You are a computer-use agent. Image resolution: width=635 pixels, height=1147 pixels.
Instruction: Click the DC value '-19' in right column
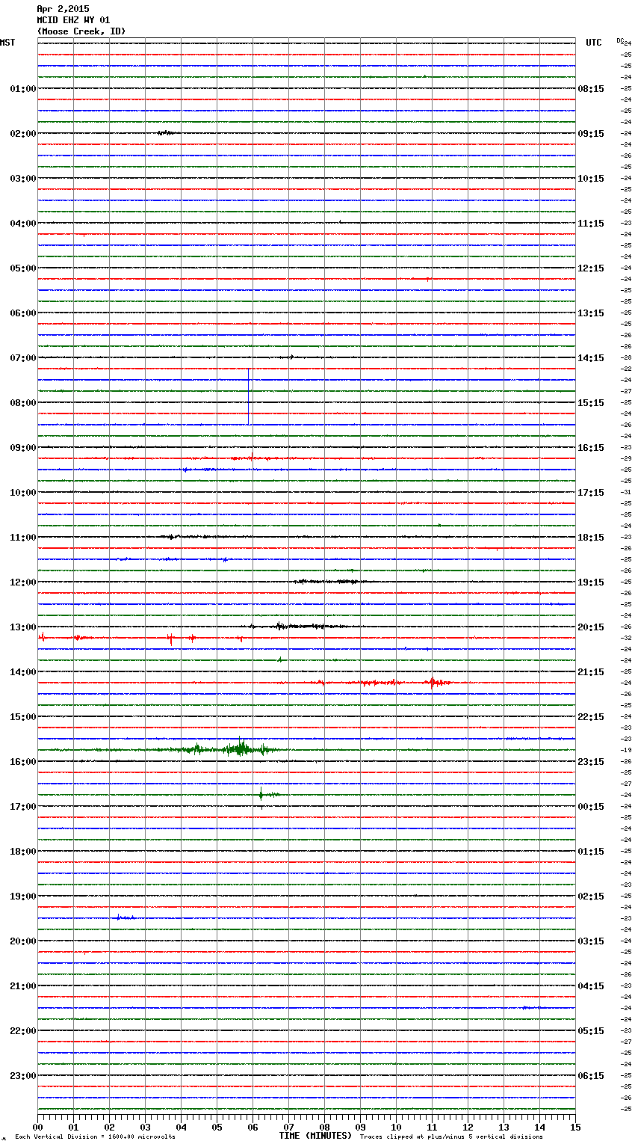[627, 750]
